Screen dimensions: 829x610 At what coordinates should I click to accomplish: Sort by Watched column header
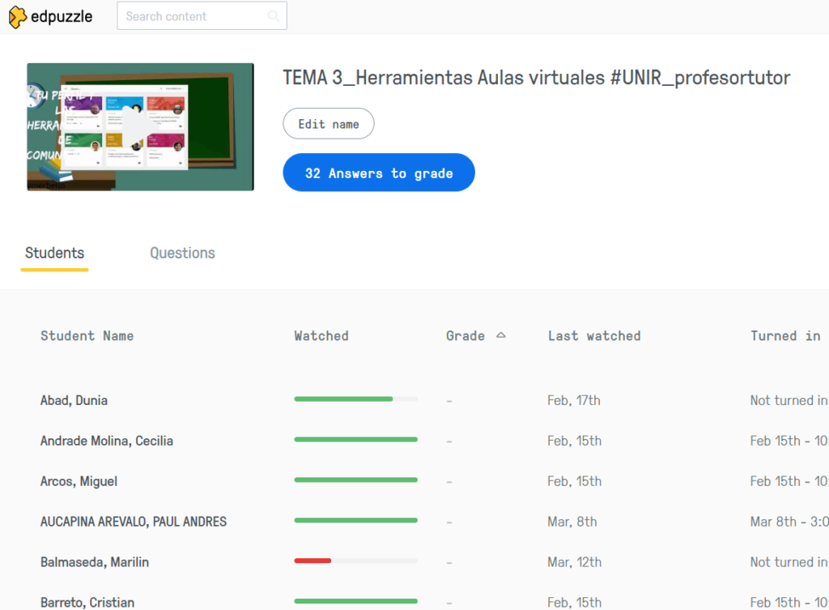(321, 335)
